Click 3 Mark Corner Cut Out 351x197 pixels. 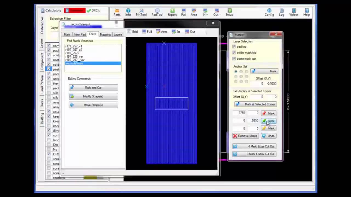[254, 154]
